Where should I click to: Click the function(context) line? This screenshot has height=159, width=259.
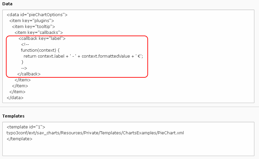(40, 50)
